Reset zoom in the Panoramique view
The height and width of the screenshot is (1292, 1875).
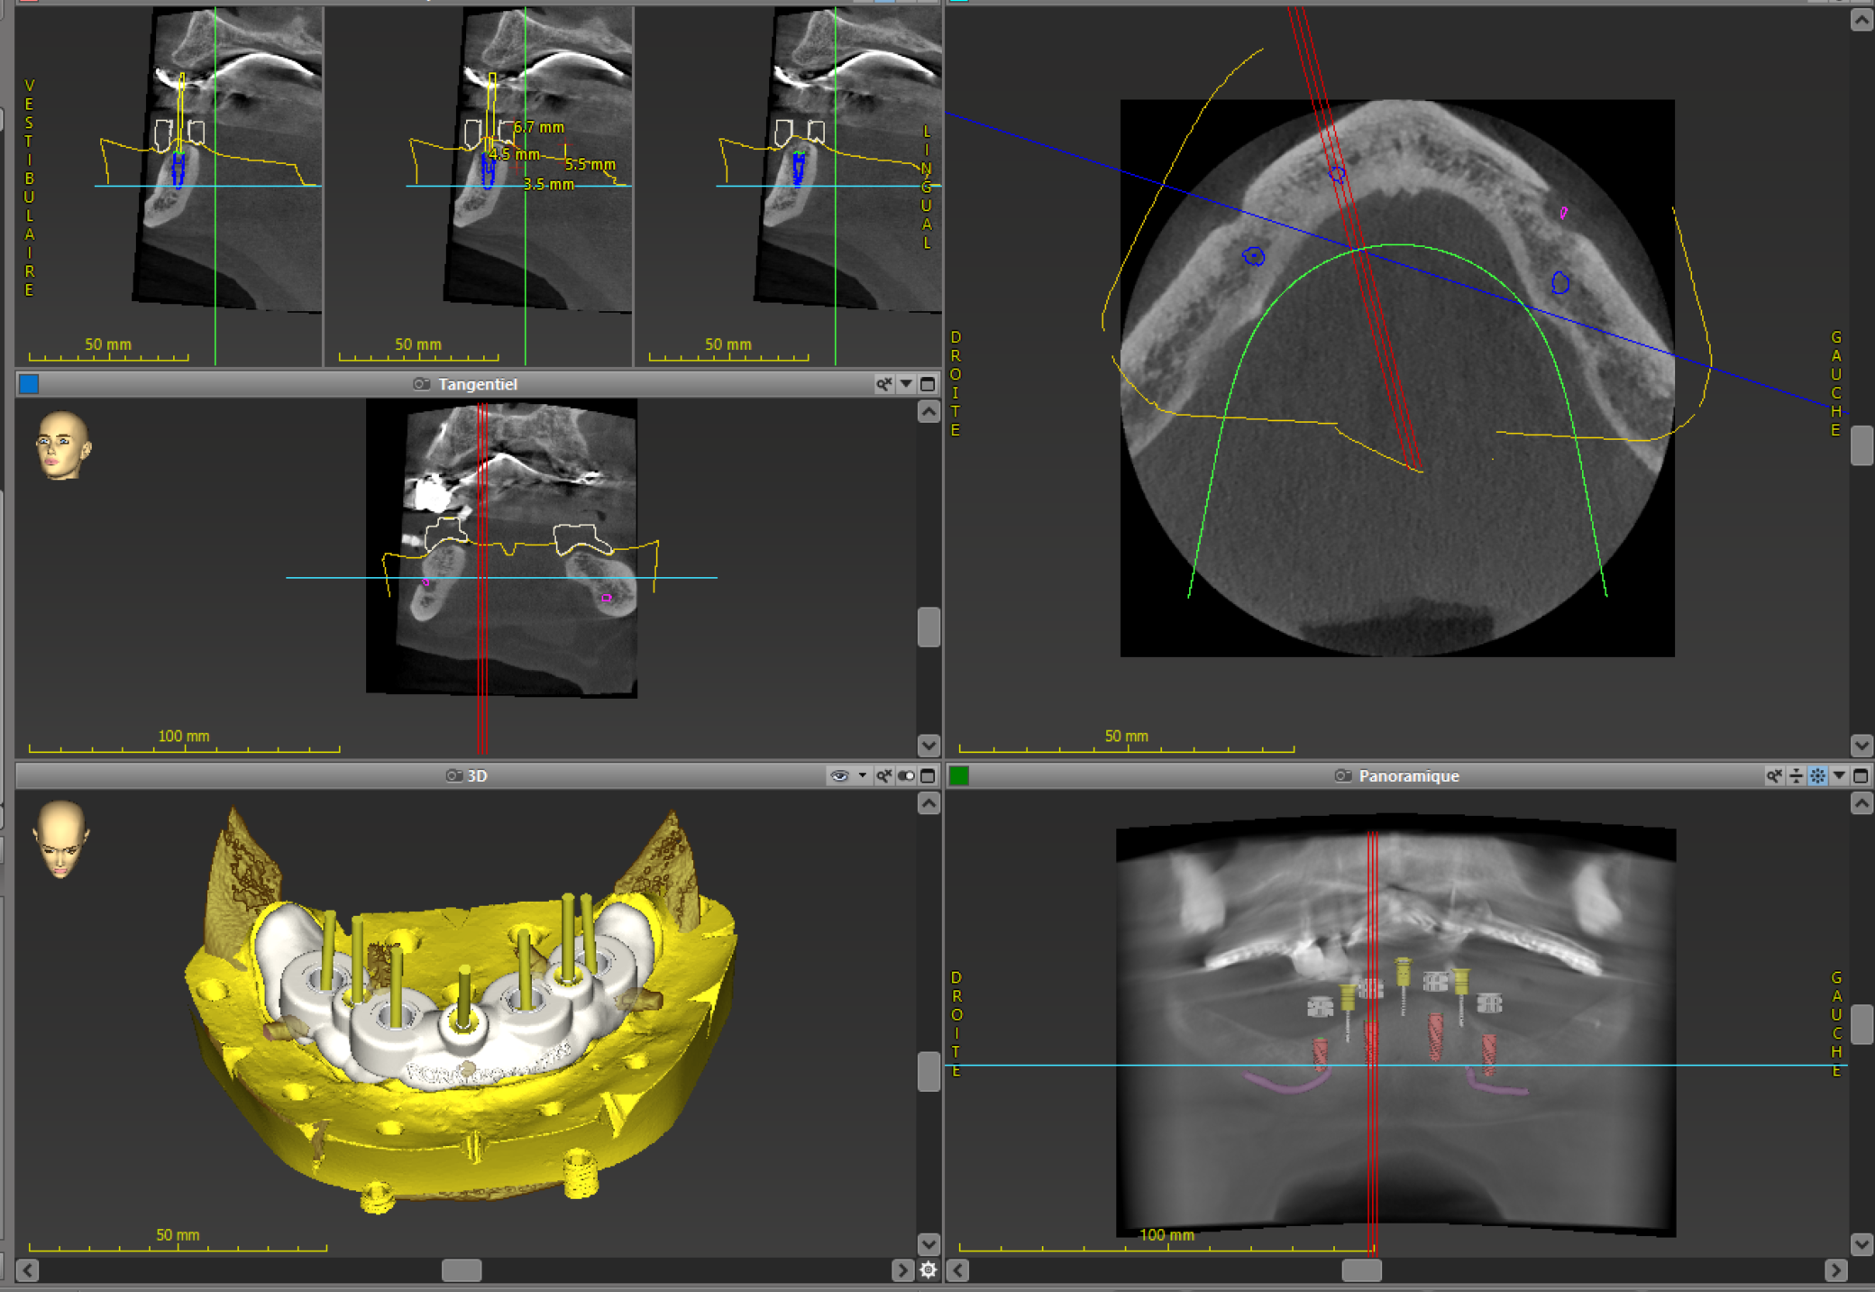click(x=1774, y=775)
